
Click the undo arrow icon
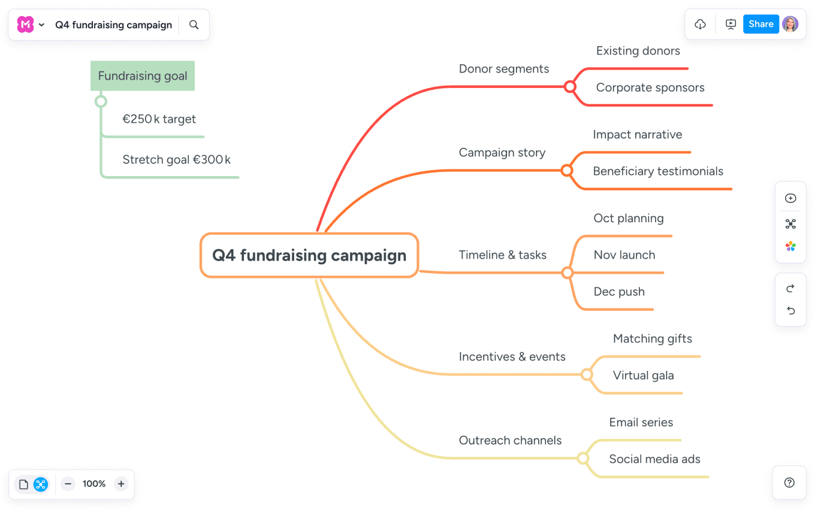[790, 310]
